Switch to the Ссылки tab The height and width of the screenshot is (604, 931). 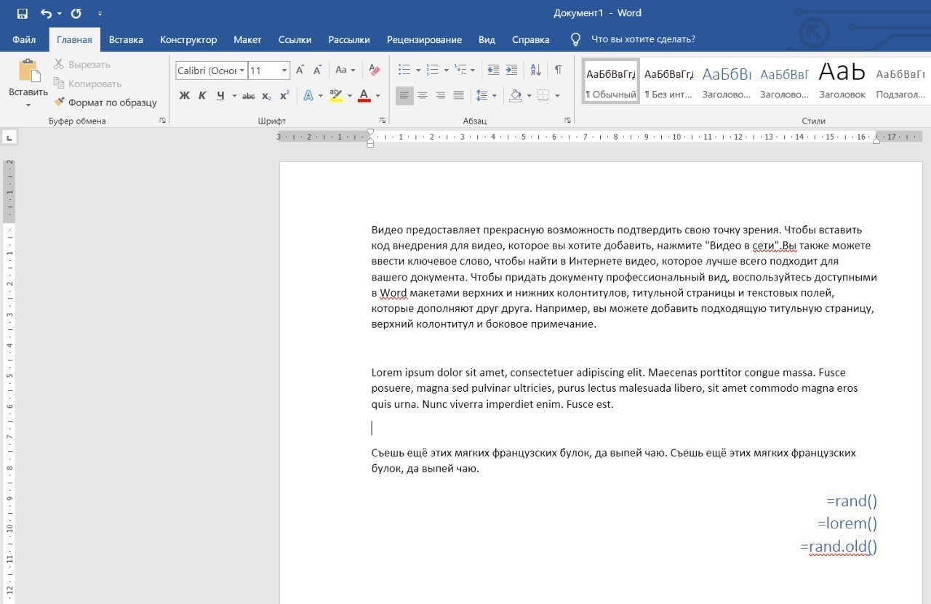click(x=295, y=39)
